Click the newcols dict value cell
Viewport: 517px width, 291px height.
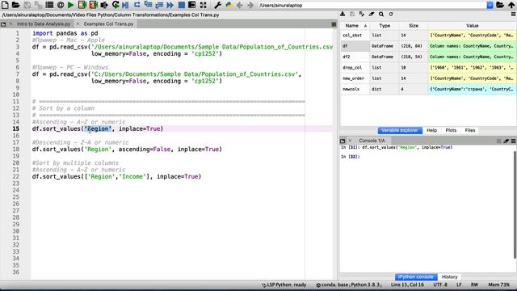click(x=472, y=89)
